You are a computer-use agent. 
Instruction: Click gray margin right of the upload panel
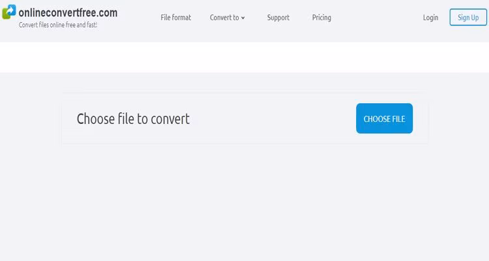458,119
